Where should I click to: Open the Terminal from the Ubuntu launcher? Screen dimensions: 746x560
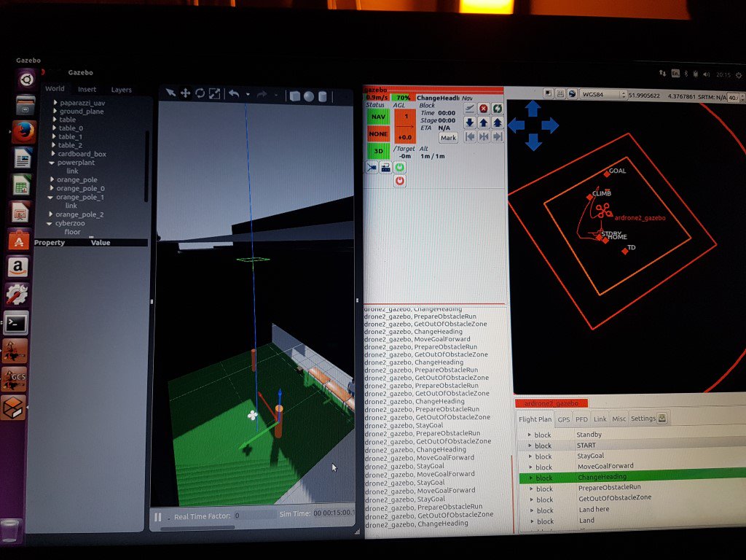[16, 323]
